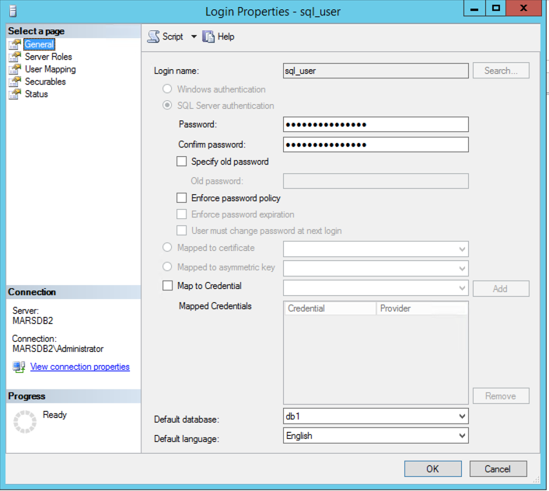
Task: Toggle the Enforce password policy checkbox
Action: (182, 198)
